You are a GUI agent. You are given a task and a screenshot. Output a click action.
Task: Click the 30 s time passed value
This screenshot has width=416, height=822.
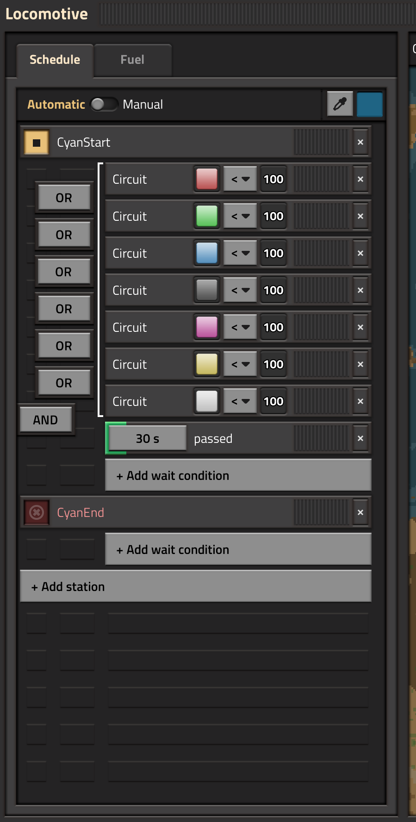coord(148,438)
